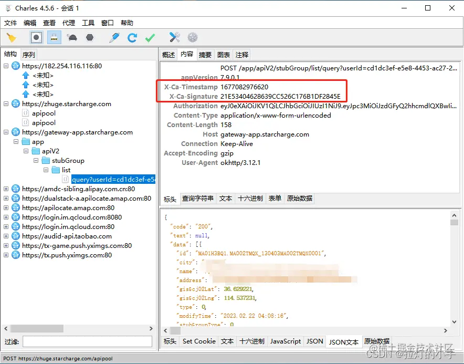Viewport: 464px width, 364px height.
Task: Open the 摘要 tab
Action: 205,55
